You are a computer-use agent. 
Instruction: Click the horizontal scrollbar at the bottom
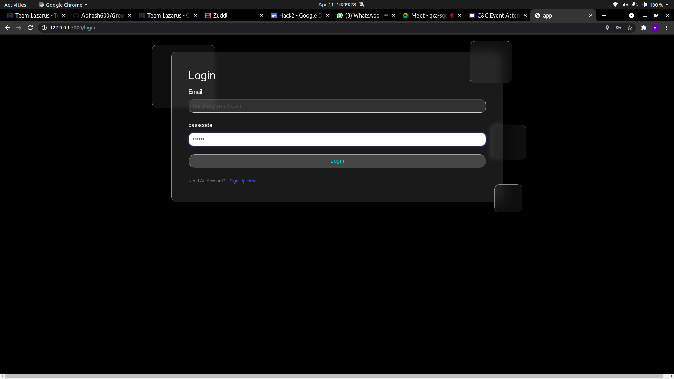pyautogui.click(x=337, y=376)
